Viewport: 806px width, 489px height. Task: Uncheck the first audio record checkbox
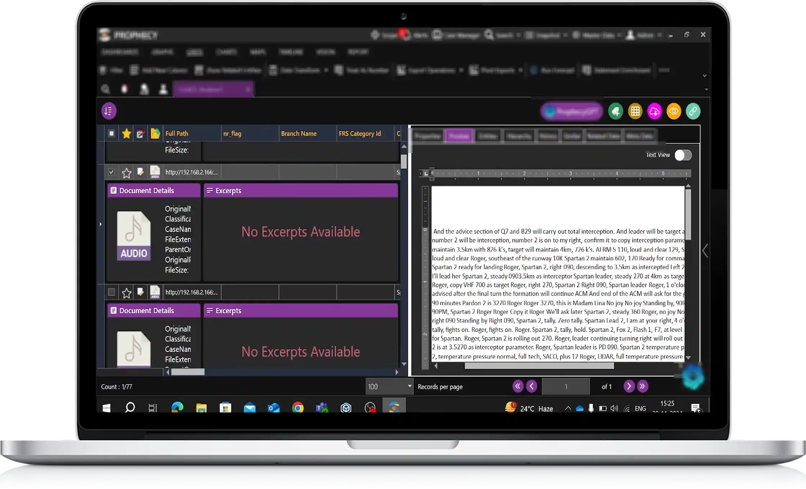click(111, 172)
